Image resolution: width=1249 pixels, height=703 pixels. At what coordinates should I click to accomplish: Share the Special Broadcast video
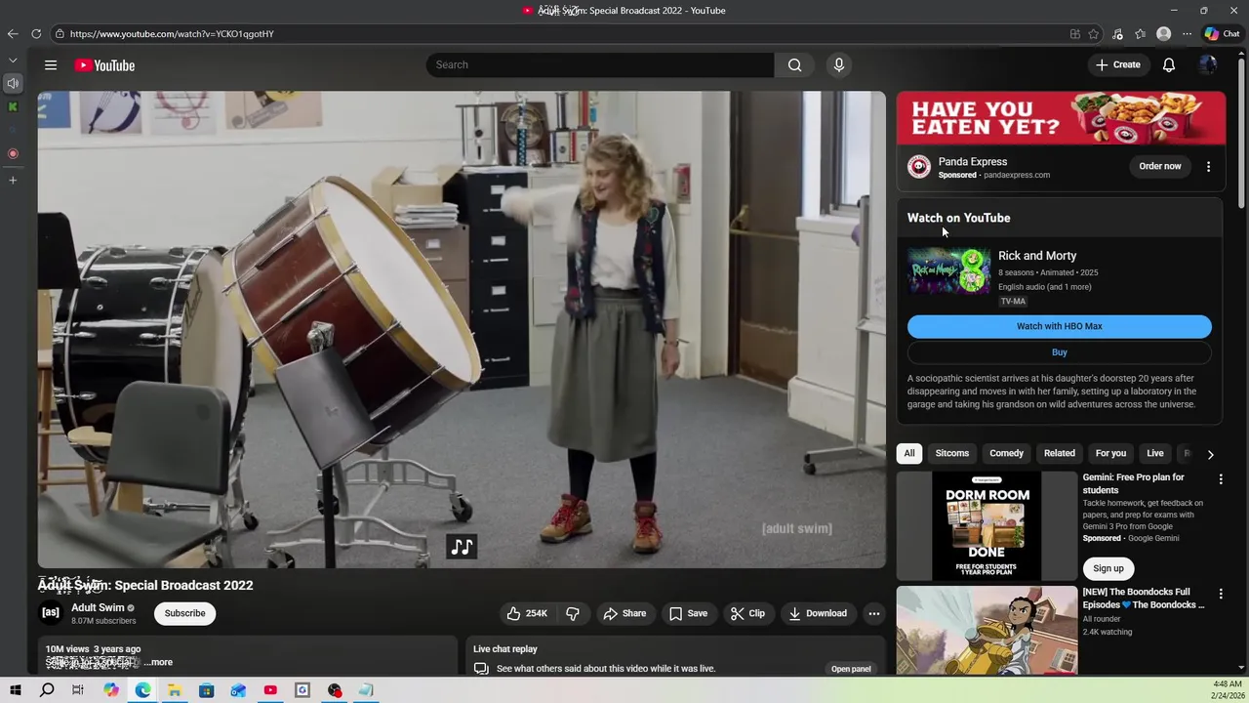click(x=624, y=613)
